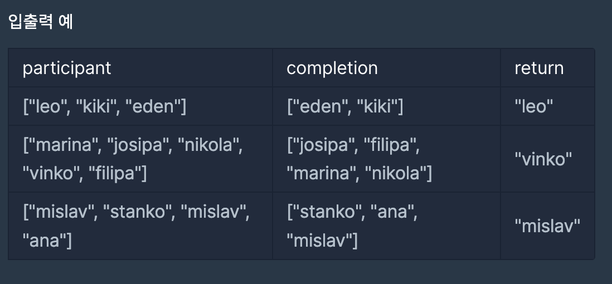Click "marina", "nikola" in the completion column
This screenshot has height=284, width=612.
pos(359,173)
